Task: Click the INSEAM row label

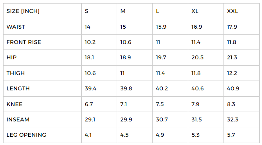Action: 18,119
